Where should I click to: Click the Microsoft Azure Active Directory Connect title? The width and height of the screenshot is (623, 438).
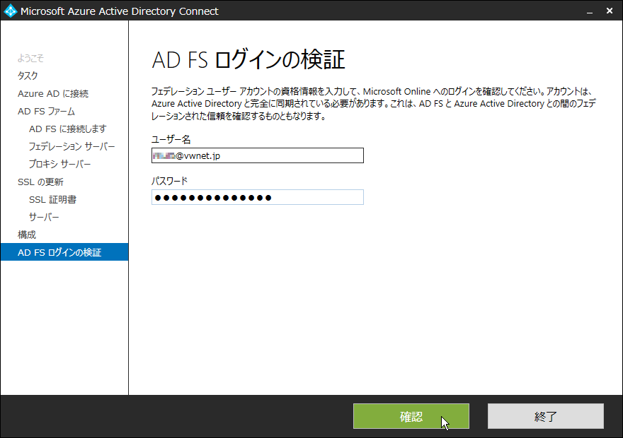119,11
